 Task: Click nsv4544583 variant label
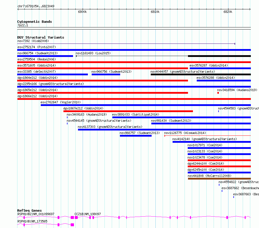point(238,108)
